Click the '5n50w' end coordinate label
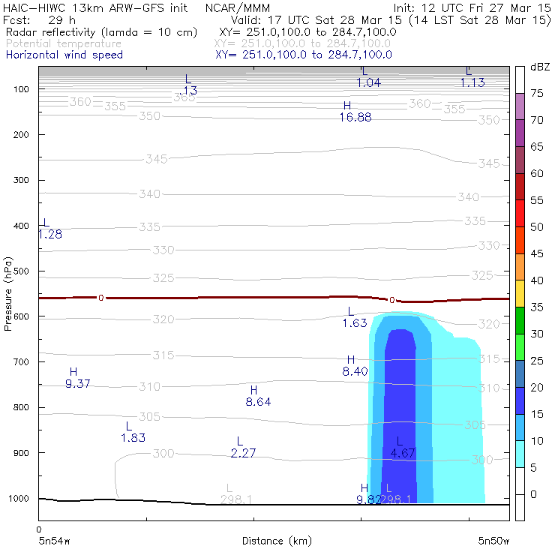The width and height of the screenshot is (555, 555). coord(493,541)
